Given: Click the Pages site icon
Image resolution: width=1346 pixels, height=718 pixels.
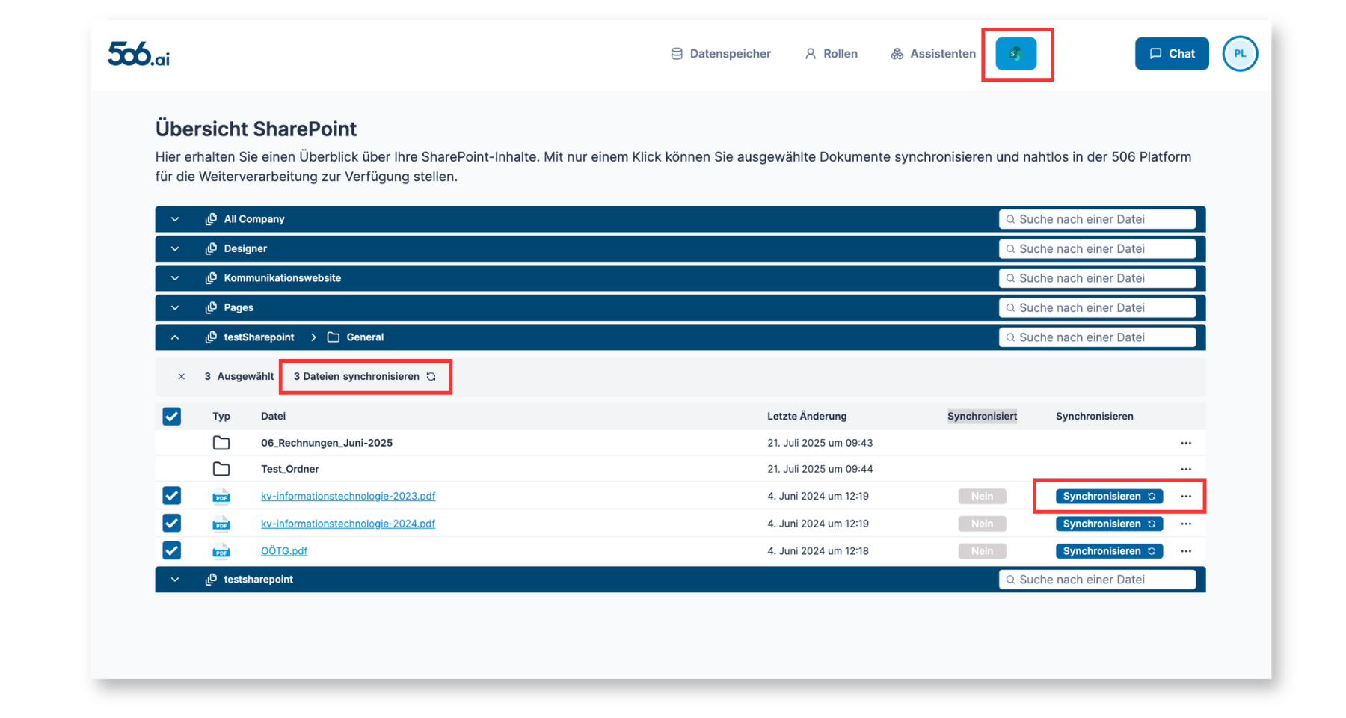Looking at the screenshot, I should [x=211, y=307].
